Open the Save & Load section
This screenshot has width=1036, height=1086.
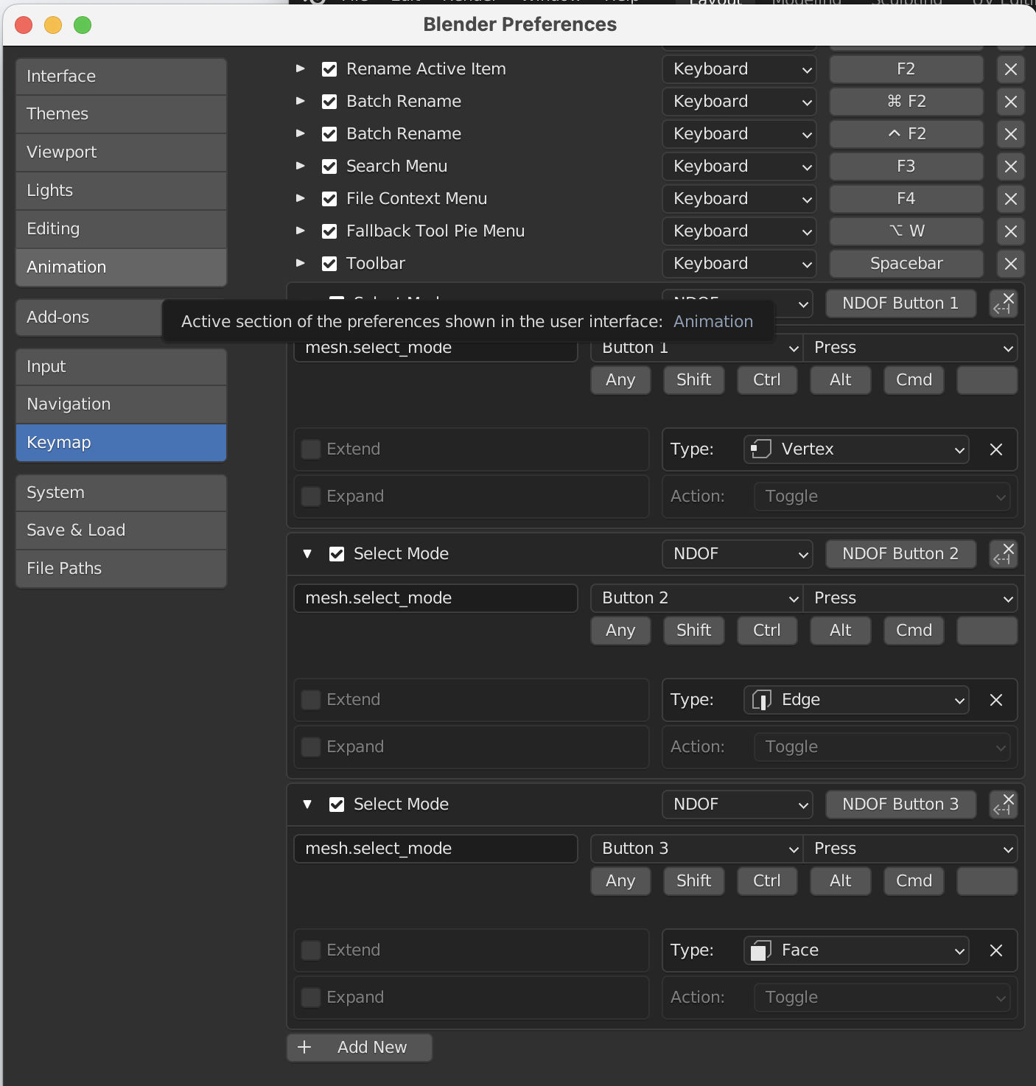coord(121,530)
